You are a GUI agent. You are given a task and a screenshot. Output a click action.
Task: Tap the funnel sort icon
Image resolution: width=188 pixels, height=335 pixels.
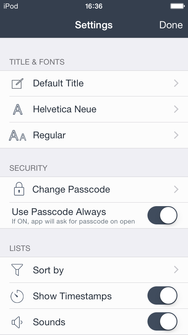[17, 270]
